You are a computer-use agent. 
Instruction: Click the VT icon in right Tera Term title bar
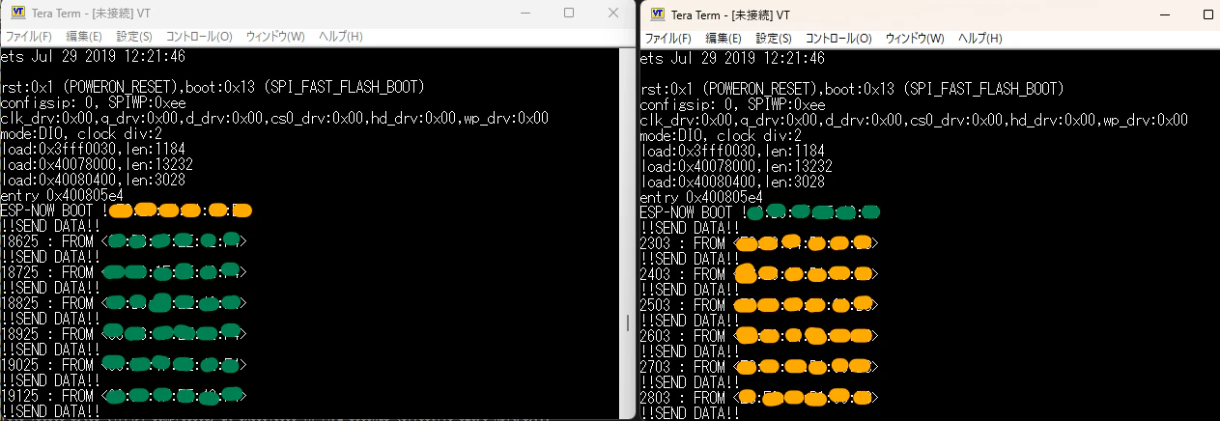658,14
